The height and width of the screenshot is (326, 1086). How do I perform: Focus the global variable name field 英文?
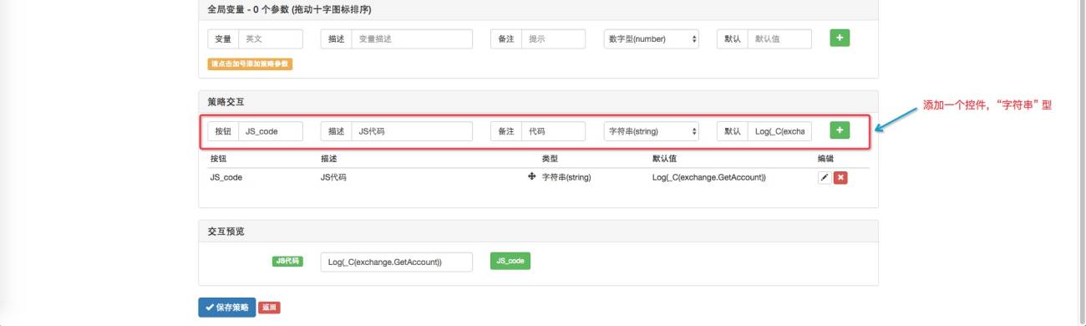pyautogui.click(x=271, y=38)
